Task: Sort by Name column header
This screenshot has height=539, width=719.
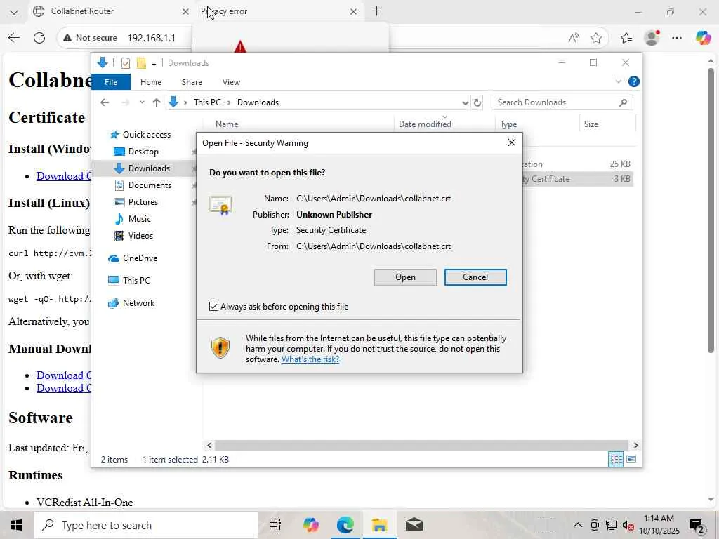Action: click(227, 124)
